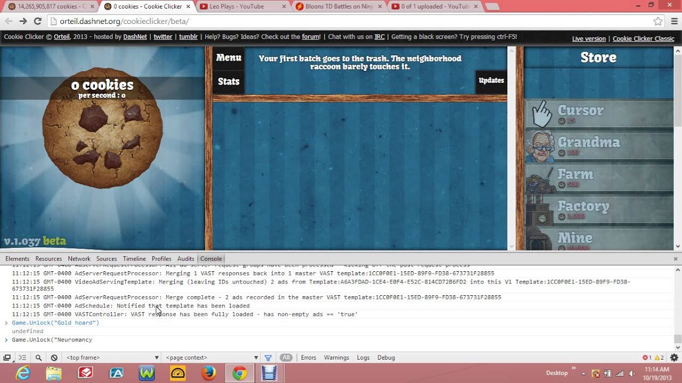Purchase the Grandma building
Viewport: 682px width, 383px height.
point(599,146)
